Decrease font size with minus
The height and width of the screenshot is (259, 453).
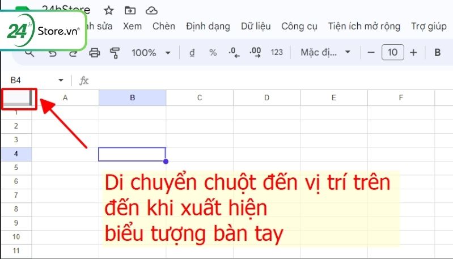coord(371,53)
